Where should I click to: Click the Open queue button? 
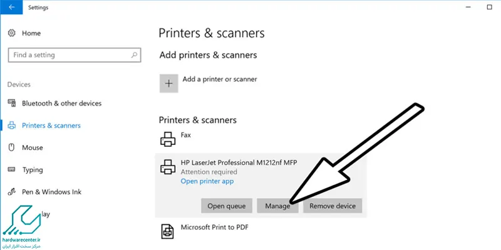227,206
